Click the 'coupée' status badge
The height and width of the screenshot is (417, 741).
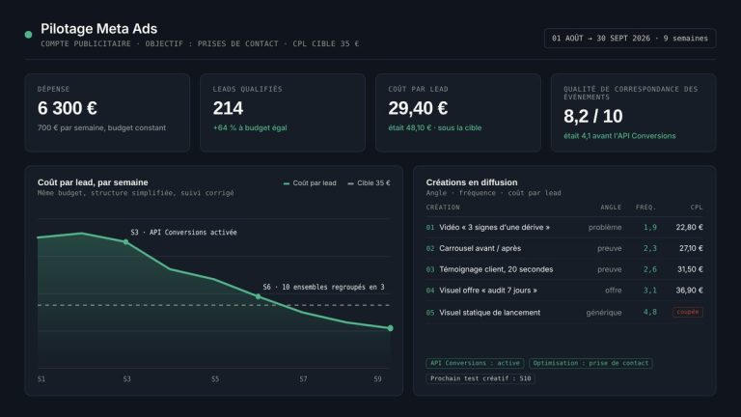[x=688, y=312]
